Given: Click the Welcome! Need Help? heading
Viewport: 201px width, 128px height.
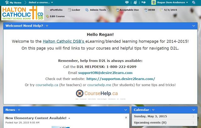Looking at the screenshot, I should pos(24,26).
